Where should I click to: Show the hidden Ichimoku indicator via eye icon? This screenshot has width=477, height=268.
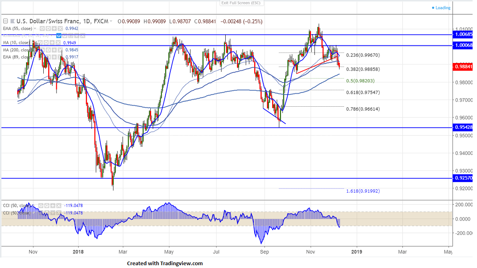59,36
